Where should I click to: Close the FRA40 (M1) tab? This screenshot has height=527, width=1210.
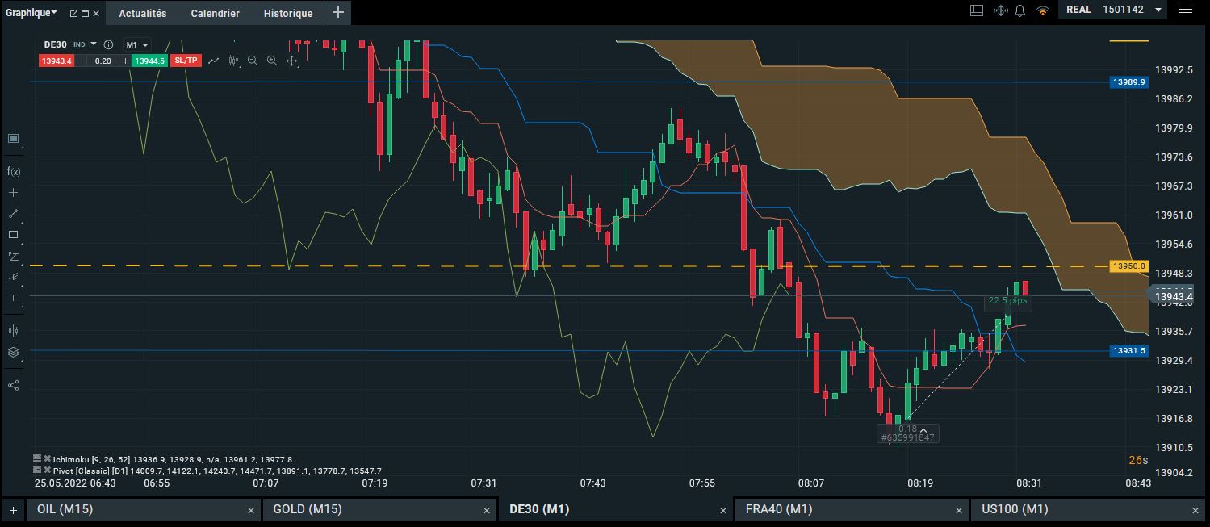point(959,510)
